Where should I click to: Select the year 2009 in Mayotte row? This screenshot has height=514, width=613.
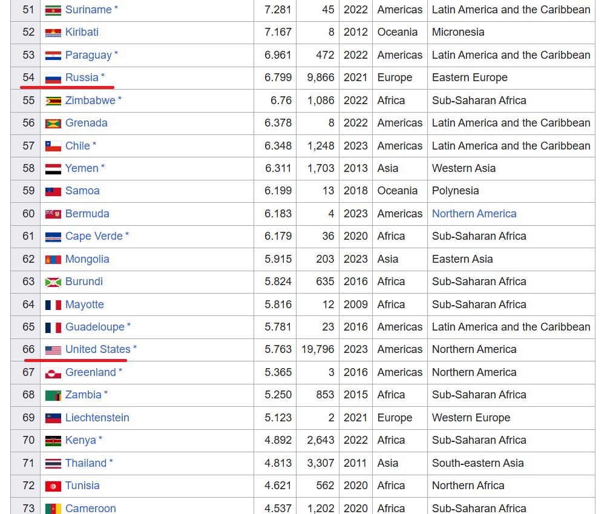355,305
